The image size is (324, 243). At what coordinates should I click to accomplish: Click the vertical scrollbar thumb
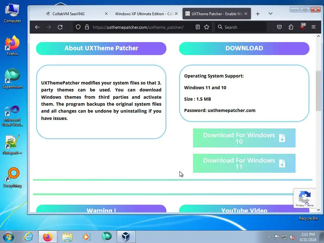pos(318,91)
